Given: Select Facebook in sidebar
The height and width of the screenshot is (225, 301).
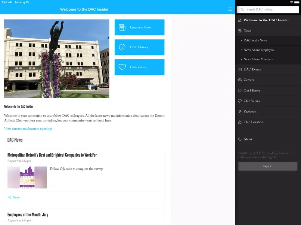Looking at the screenshot, I should [x=268, y=112].
